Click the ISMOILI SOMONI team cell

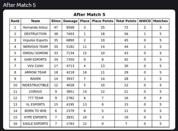(x=36, y=53)
